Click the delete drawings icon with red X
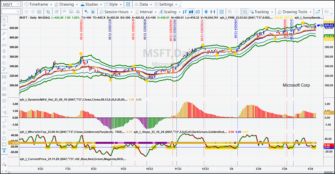This screenshot has height=174, width=335. pyautogui.click(x=4, y=164)
